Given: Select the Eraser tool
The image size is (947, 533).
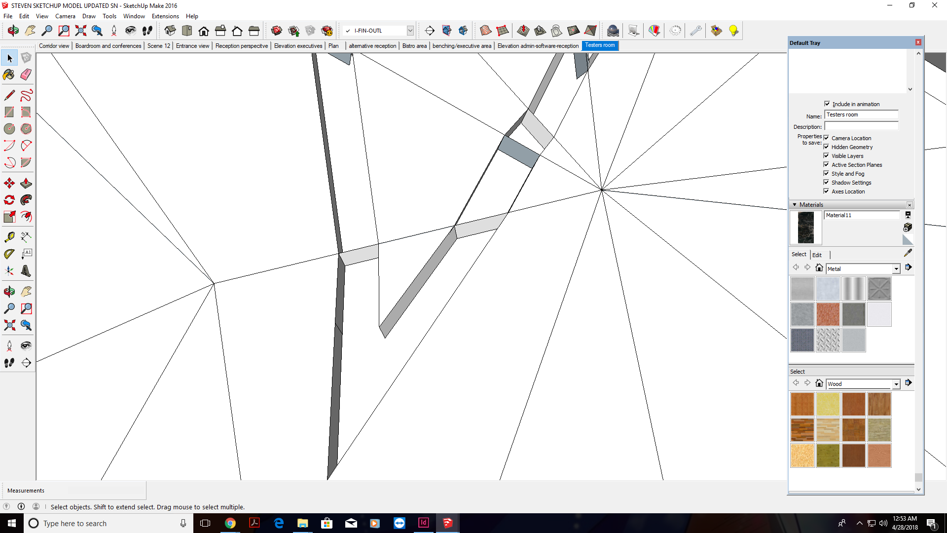Looking at the screenshot, I should tap(26, 75).
